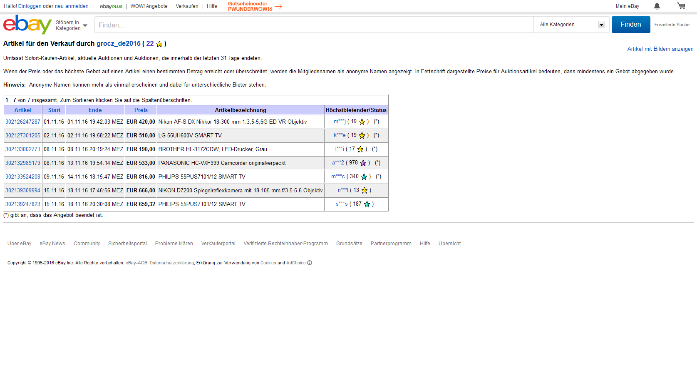Open item number 302126247287
This screenshot has width=697, height=378.
click(23, 122)
